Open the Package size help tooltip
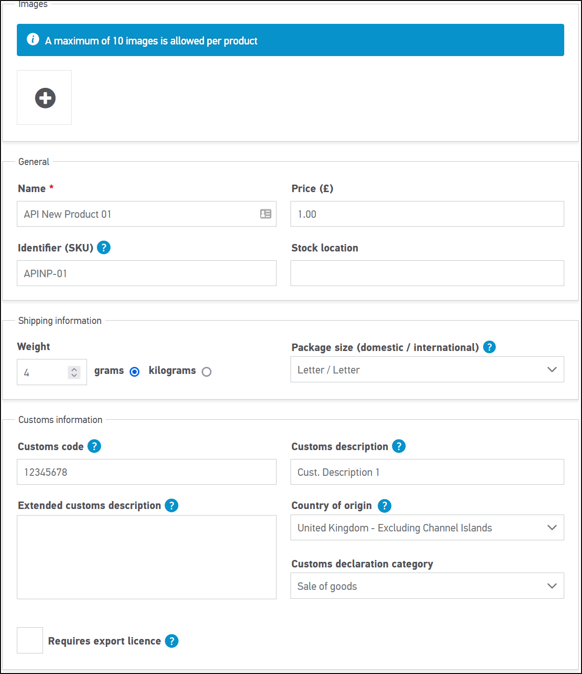 click(489, 347)
